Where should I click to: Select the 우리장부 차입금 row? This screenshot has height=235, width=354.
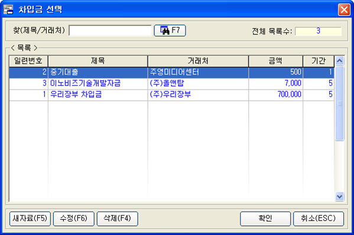point(171,94)
